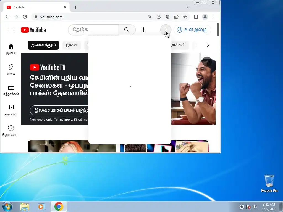Click the YouTubeTV logo in banner

pyautogui.click(x=48, y=67)
